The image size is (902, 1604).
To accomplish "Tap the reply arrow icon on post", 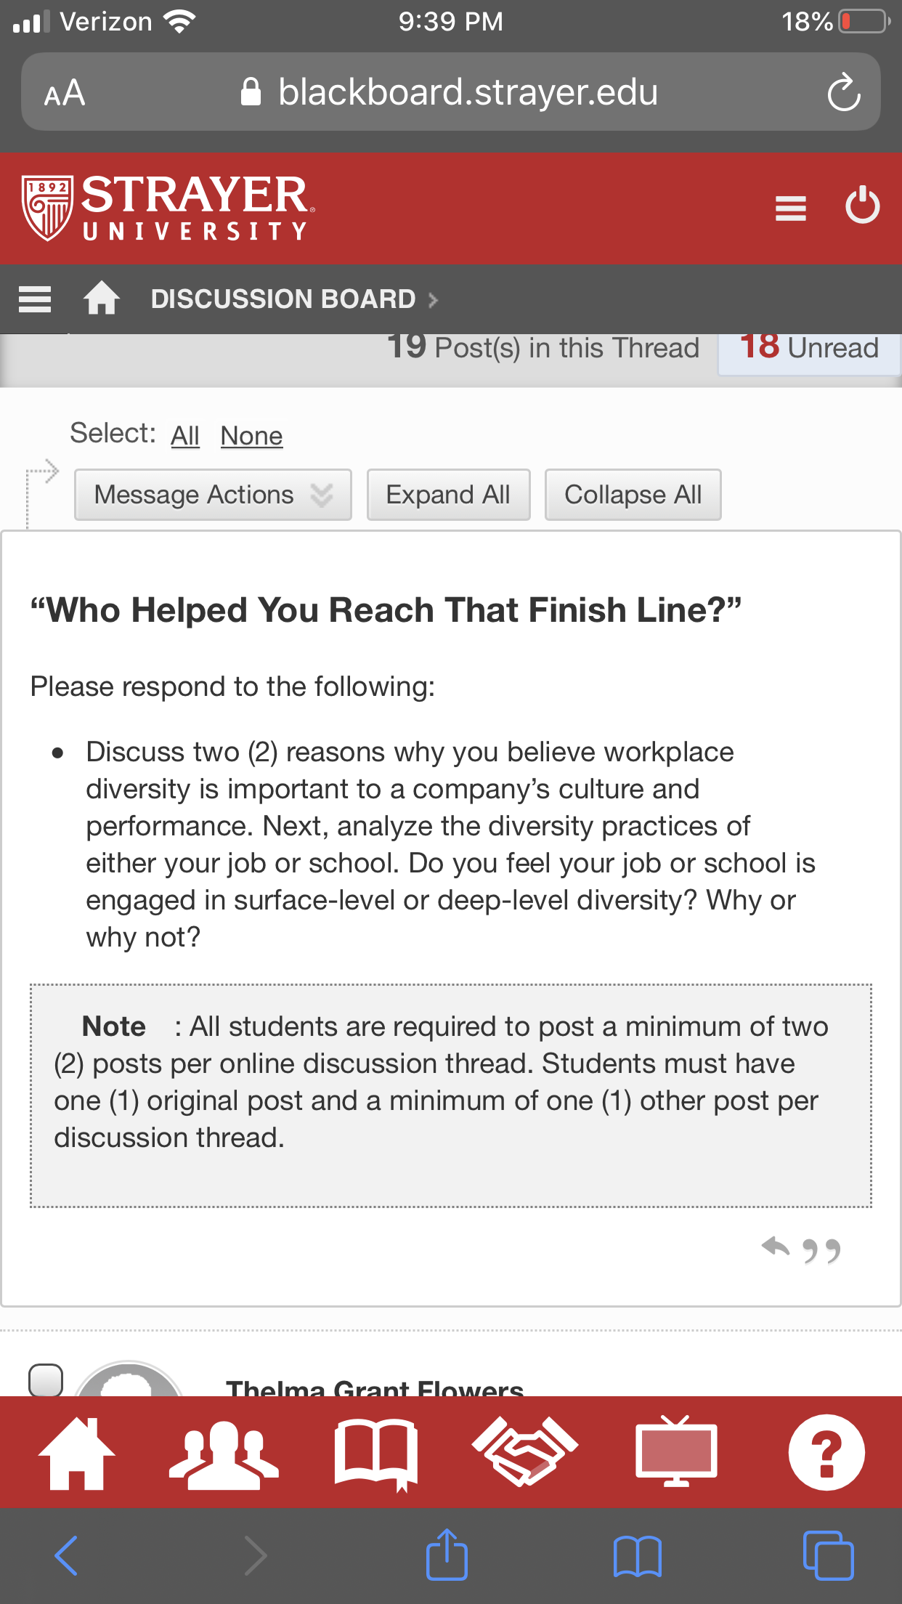I will click(x=776, y=1248).
